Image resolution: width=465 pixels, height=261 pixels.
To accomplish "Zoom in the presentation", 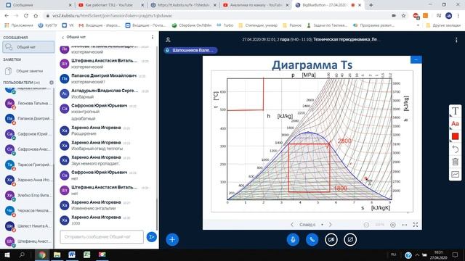I will click(x=393, y=225).
